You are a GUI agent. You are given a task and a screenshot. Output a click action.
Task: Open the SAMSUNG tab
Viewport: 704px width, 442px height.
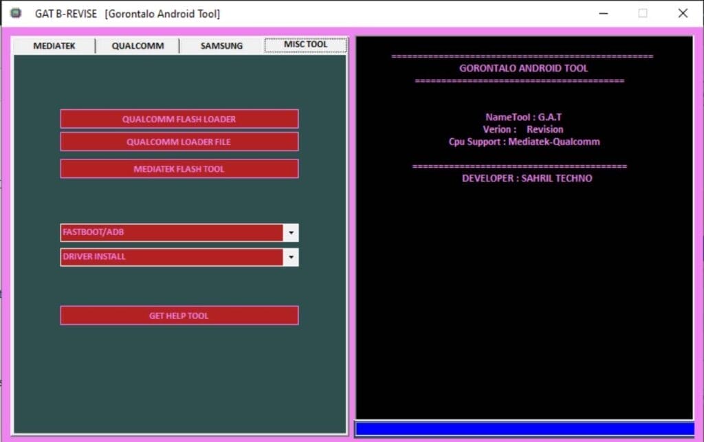coord(221,45)
